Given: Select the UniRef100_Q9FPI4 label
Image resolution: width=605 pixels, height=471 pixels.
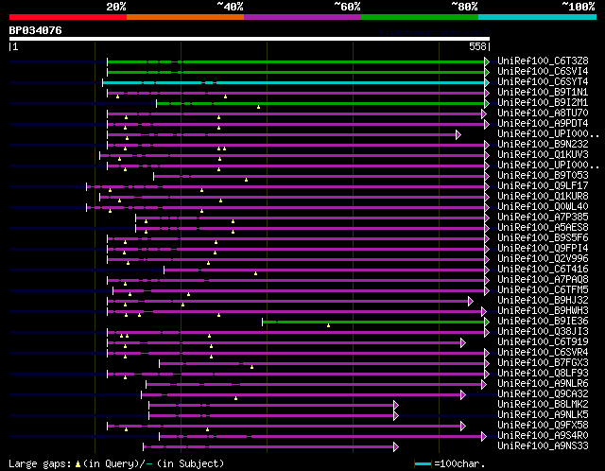Looking at the screenshot, I should [x=543, y=249].
